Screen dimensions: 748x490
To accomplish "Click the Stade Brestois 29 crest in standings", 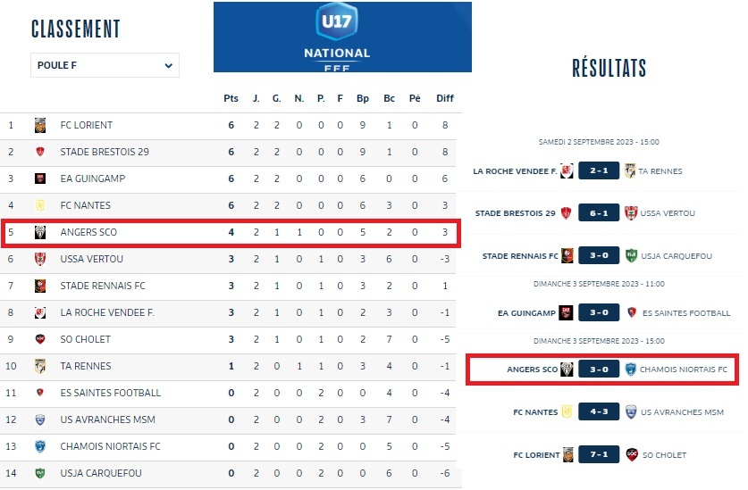I will (x=40, y=152).
